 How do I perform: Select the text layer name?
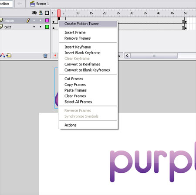pyautogui.click(x=8, y=27)
